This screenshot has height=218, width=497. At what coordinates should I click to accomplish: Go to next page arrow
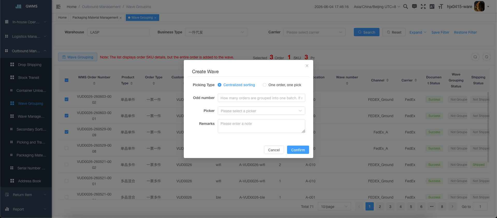click(x=452, y=206)
